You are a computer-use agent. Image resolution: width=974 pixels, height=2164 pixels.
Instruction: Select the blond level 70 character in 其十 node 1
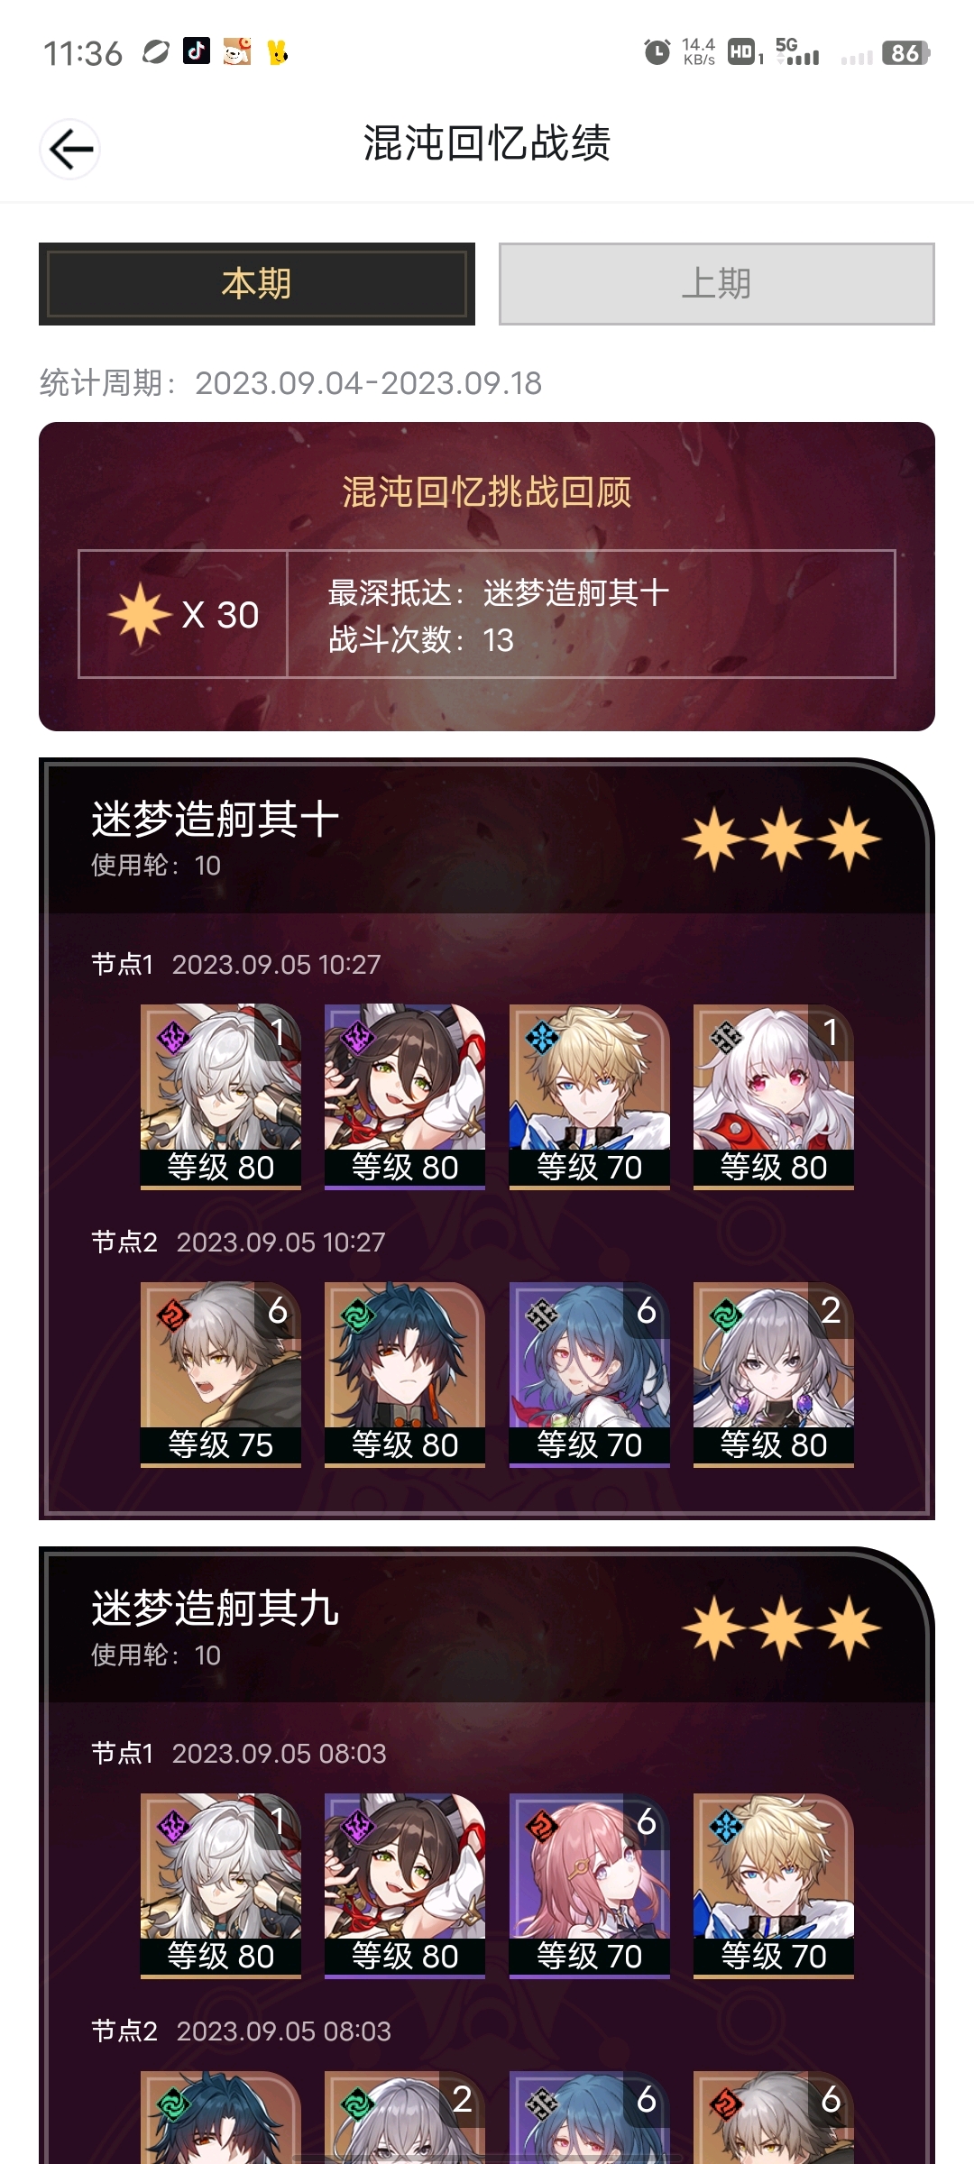point(590,1096)
